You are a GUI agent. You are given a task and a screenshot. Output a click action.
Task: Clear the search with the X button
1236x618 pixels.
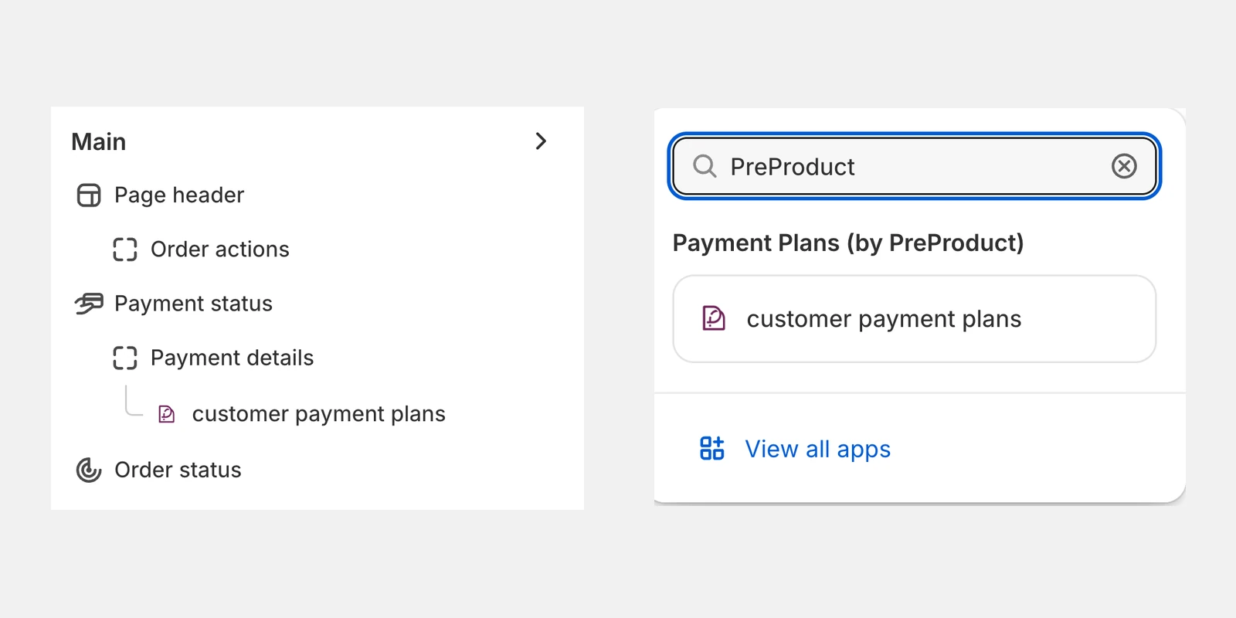1124,166
